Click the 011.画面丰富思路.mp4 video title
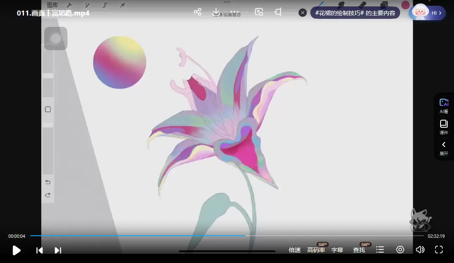The width and height of the screenshot is (454, 263). pos(53,13)
